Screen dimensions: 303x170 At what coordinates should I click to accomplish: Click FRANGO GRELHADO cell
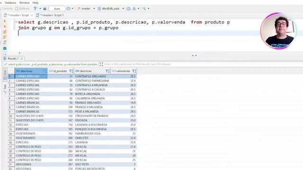[92, 103]
